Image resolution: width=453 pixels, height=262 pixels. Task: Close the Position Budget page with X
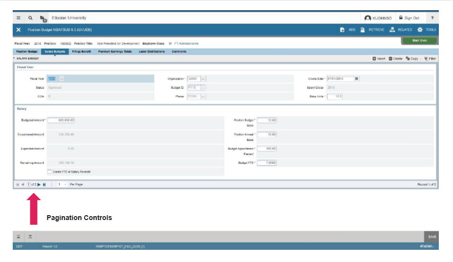point(19,30)
